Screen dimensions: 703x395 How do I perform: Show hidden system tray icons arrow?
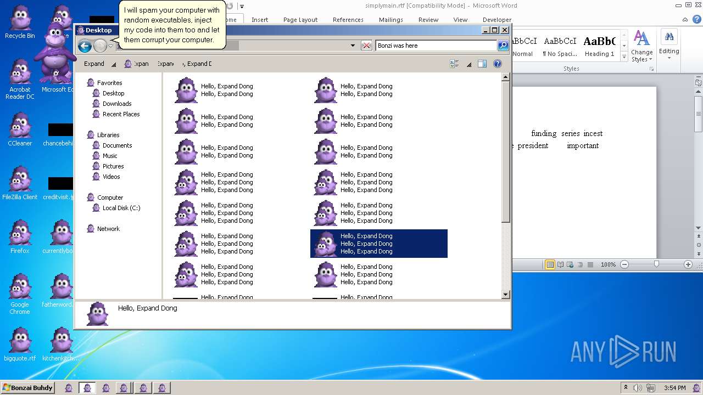pyautogui.click(x=626, y=388)
